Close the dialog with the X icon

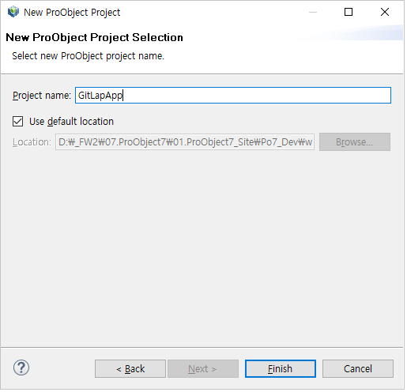click(385, 12)
